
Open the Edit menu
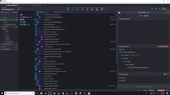4,3
